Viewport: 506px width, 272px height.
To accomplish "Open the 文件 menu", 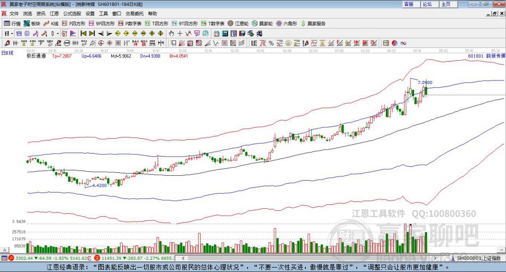I will 14,13.
